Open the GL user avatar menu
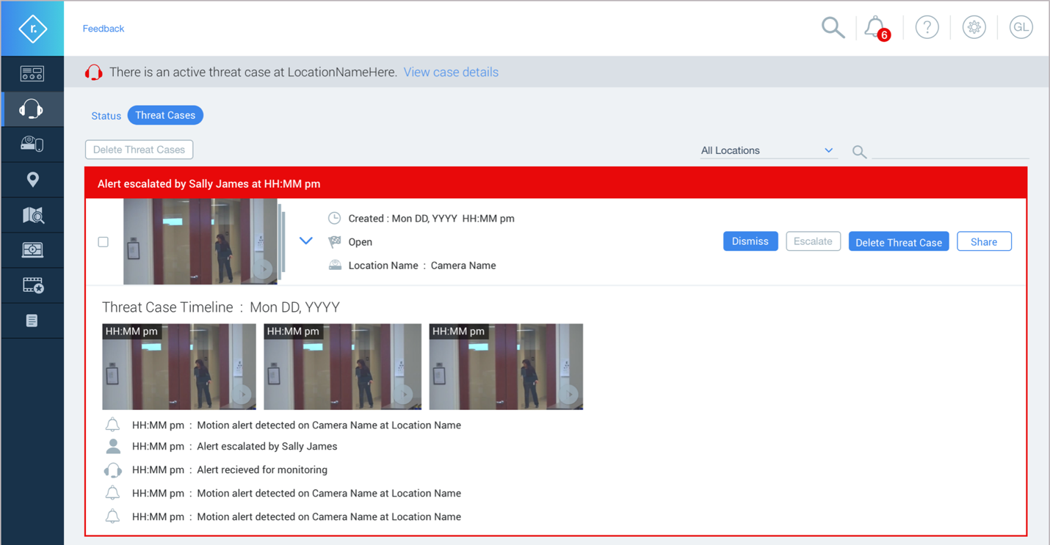Viewport: 1050px width, 545px height. (1021, 28)
